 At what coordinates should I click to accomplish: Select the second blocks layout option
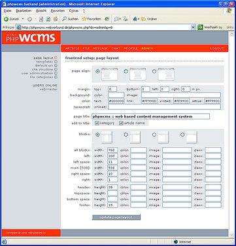point(126,134)
